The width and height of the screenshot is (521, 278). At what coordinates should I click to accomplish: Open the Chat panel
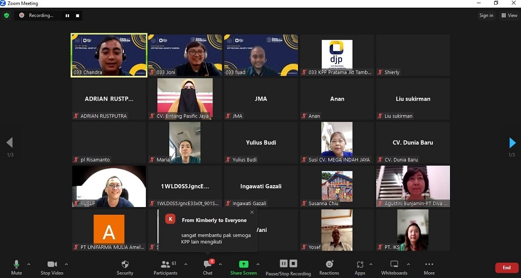tap(208, 267)
